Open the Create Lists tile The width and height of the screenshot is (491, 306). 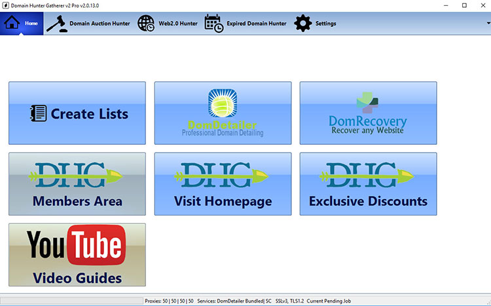[77, 113]
